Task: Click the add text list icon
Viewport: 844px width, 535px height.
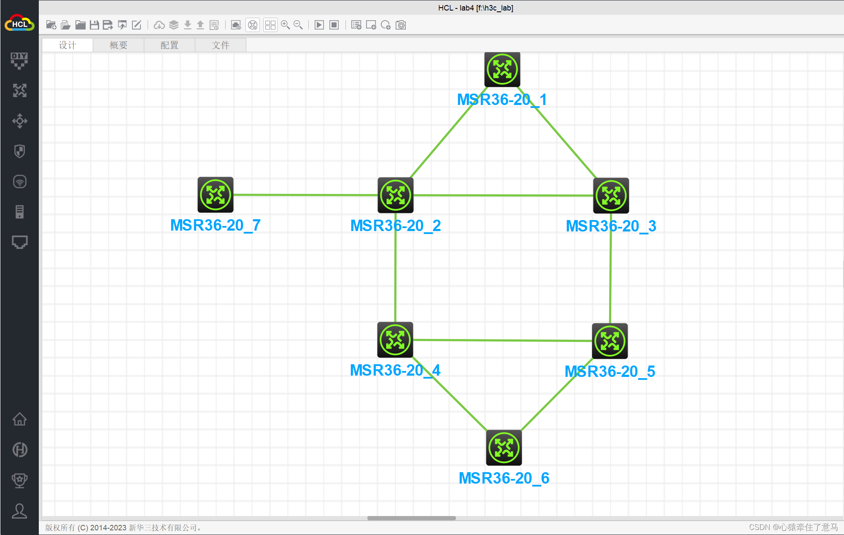Action: (x=356, y=25)
